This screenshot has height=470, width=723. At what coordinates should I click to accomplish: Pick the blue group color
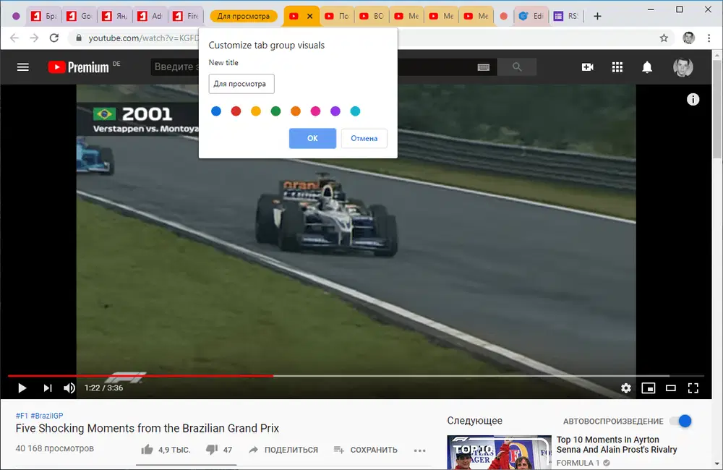215,111
